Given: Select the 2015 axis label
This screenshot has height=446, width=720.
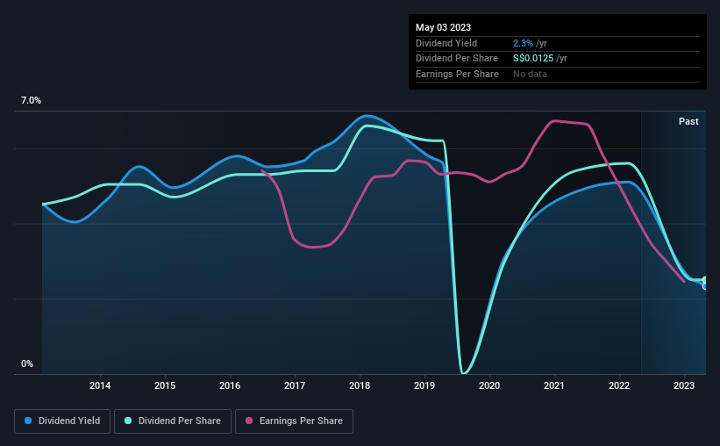Looking at the screenshot, I should pyautogui.click(x=165, y=385).
